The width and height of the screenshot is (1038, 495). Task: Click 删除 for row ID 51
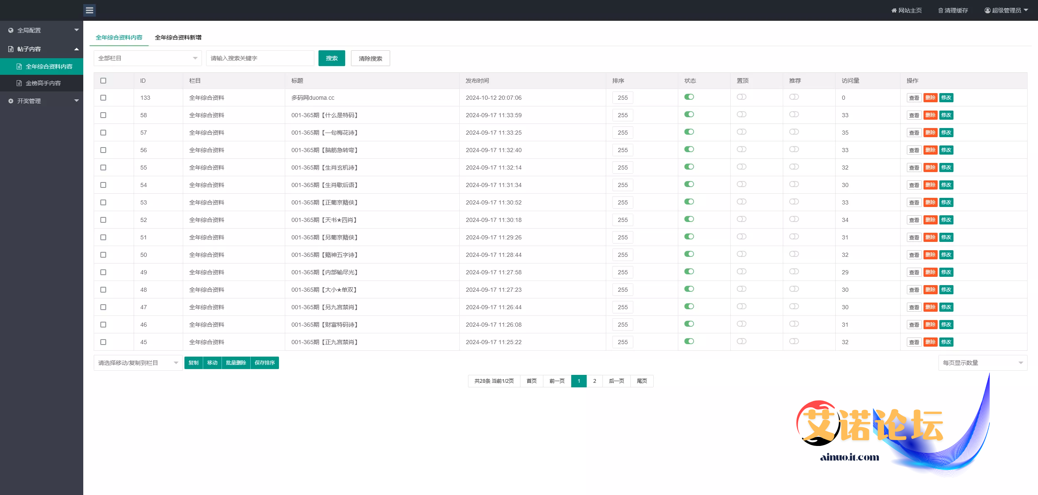point(931,237)
